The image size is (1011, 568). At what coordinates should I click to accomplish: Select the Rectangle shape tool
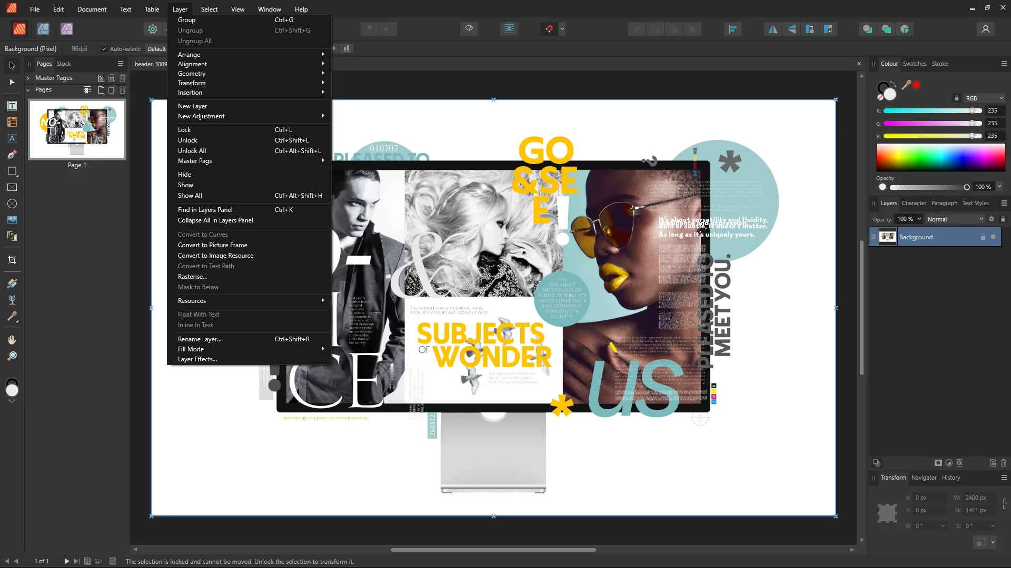click(x=12, y=171)
